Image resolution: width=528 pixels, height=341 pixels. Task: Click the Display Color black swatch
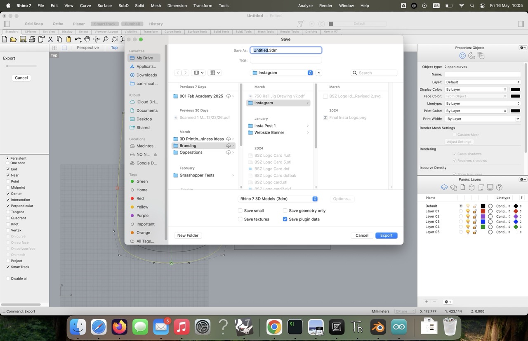515,89
